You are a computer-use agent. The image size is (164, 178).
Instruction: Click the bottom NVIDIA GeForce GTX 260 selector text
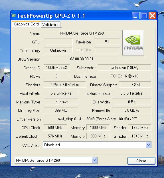click(38, 160)
